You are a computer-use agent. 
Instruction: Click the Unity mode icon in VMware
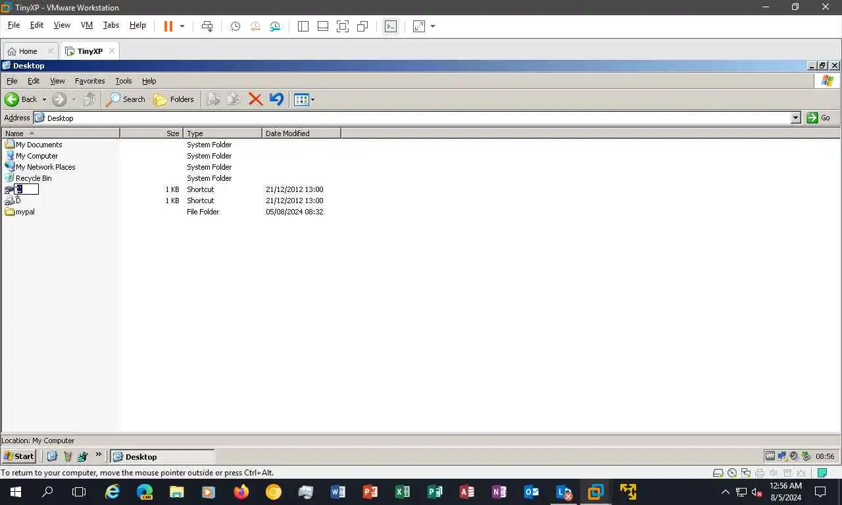click(362, 26)
